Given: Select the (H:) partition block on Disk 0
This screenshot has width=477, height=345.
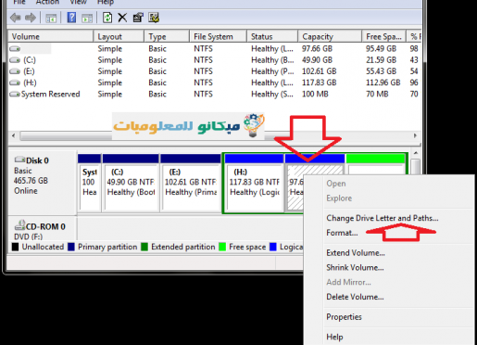Looking at the screenshot, I should coord(255,184).
